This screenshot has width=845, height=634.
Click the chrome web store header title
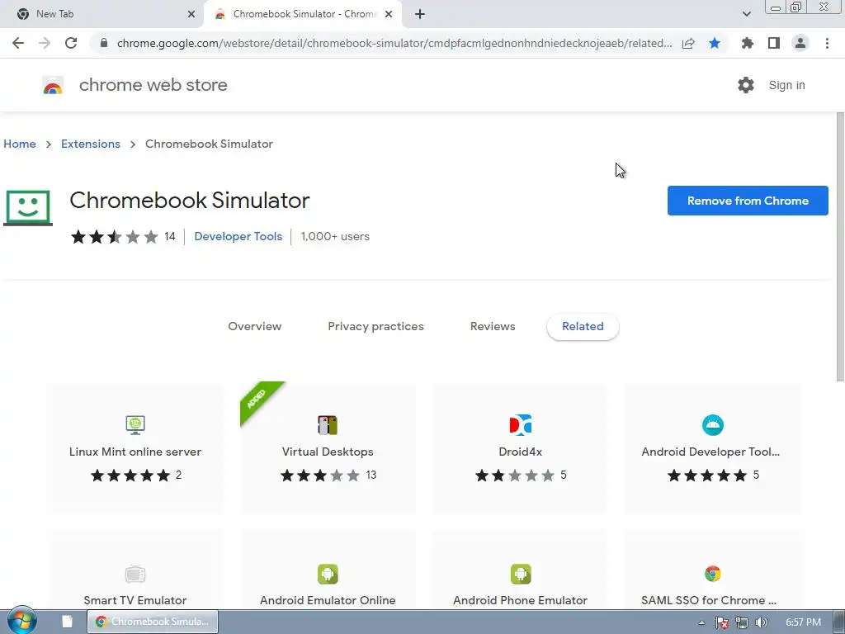[153, 85]
